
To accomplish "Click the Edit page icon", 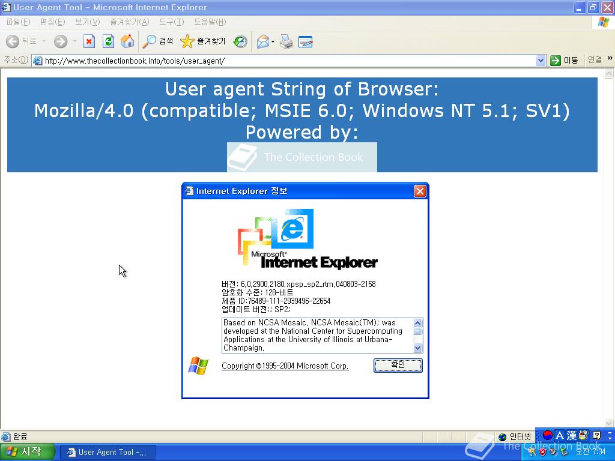I will [x=306, y=41].
